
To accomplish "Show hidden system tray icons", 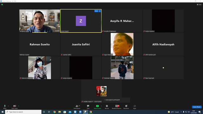I will 181,112.
